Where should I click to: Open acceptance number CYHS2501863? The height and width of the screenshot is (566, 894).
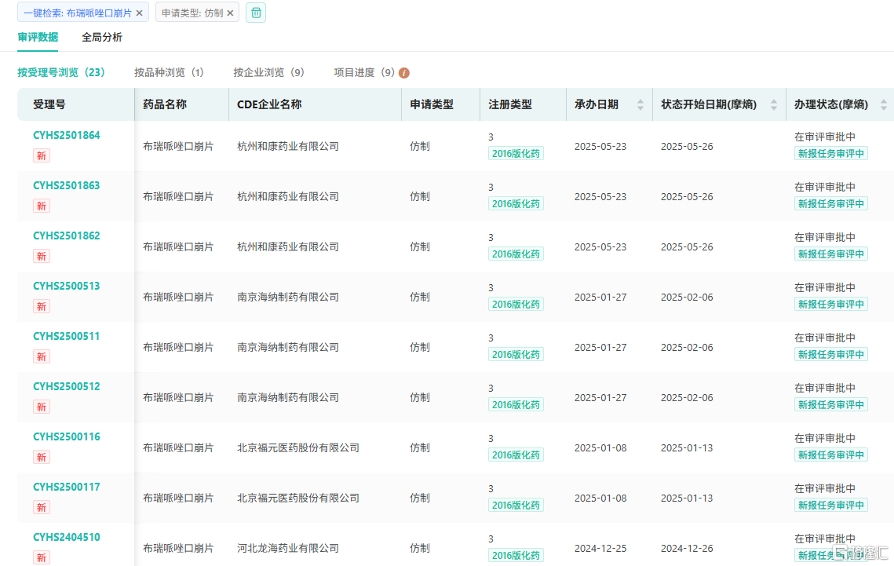click(66, 185)
